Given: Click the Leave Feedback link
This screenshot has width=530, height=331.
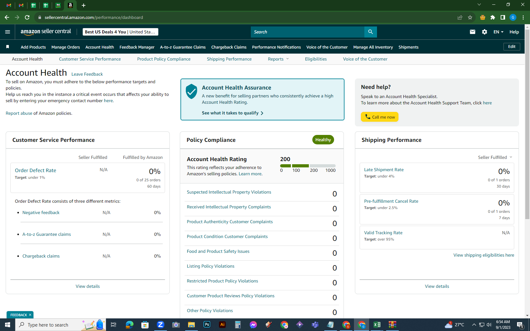Looking at the screenshot, I should click(87, 74).
